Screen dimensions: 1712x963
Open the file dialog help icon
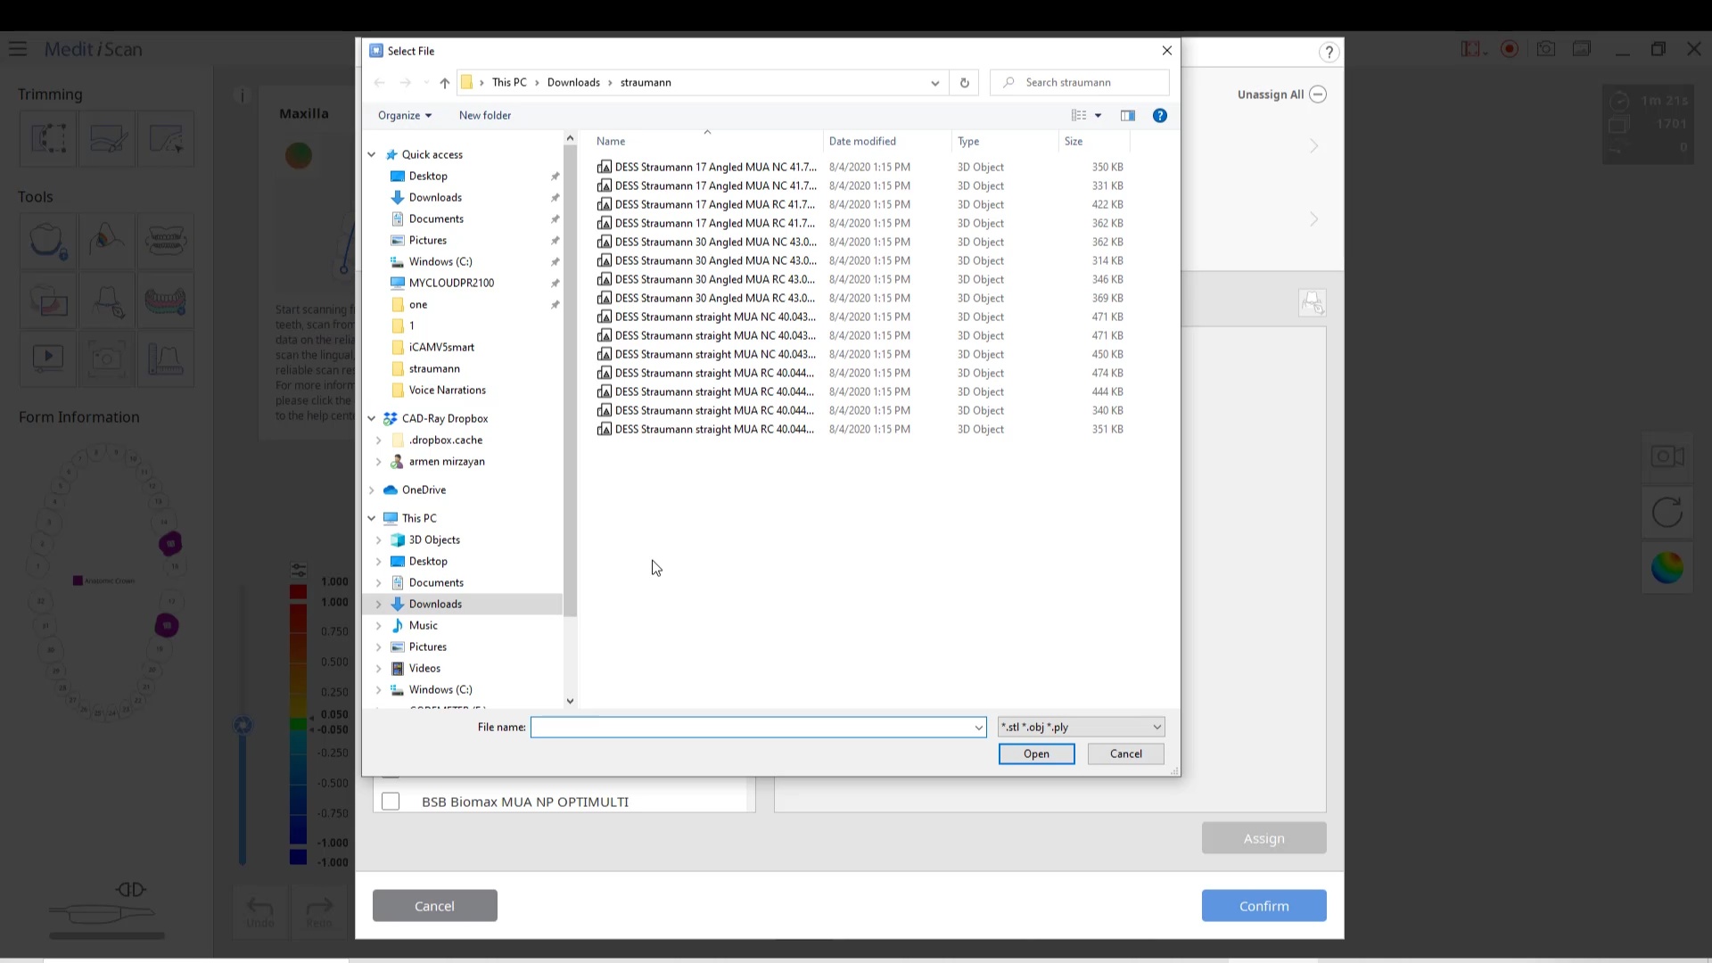tap(1159, 116)
